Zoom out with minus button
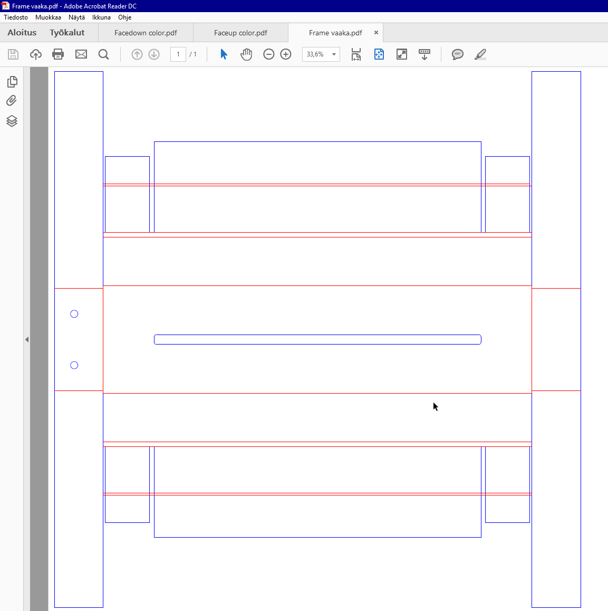Viewport: 608px width, 611px height. click(x=269, y=54)
